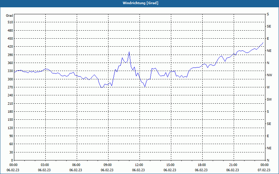Screen dimensions: 279x174
Task: Click the E compass label level with 90
Action: click(268, 136)
